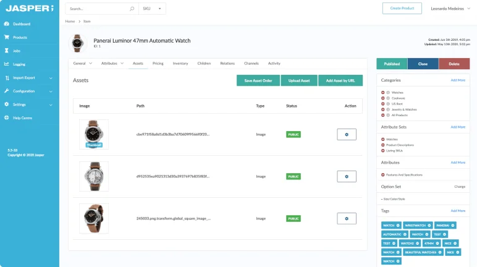Remove the WRISTWATCH tag

(x=429, y=226)
